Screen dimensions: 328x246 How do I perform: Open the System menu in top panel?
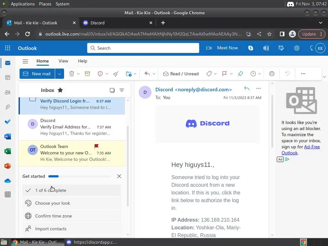(62, 4)
